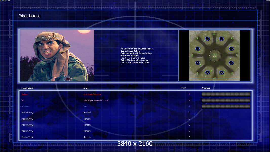Click the "Camouflaged Rebels" line

[130, 51]
